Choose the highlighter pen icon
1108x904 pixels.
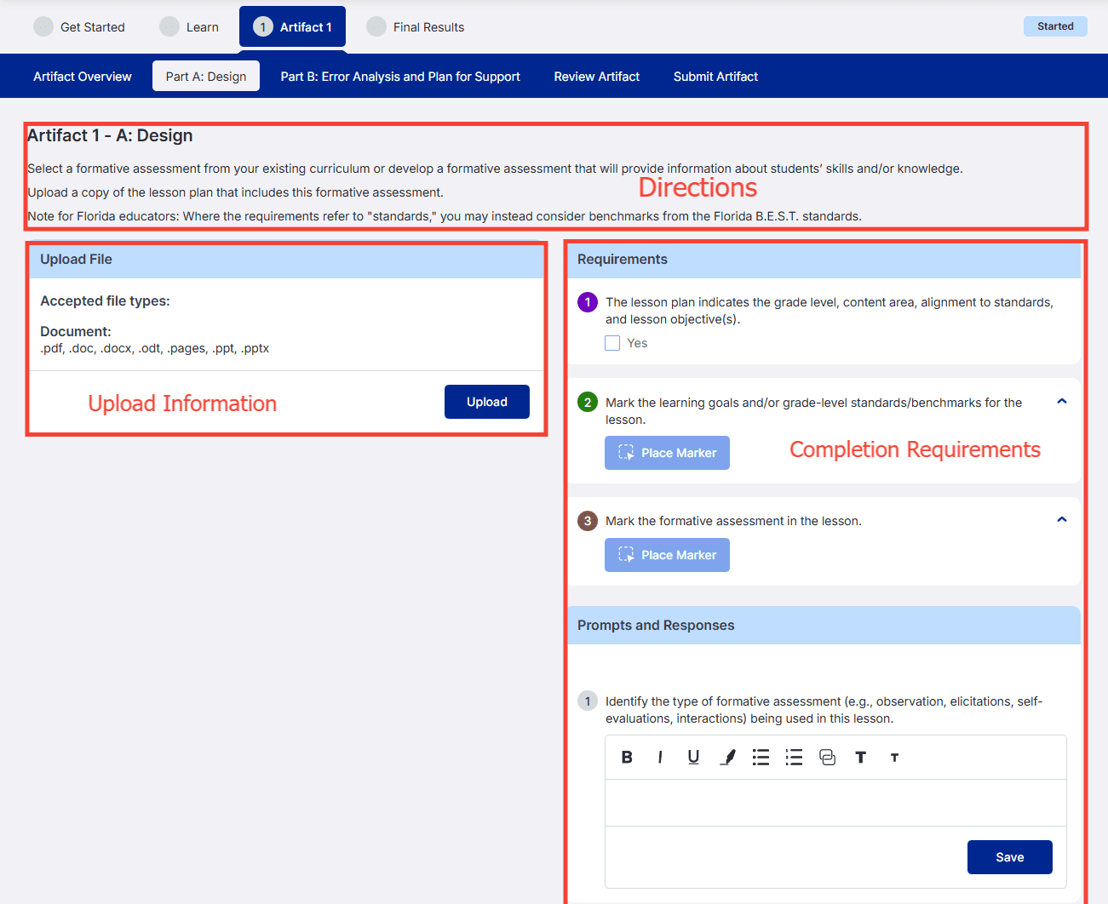point(727,757)
